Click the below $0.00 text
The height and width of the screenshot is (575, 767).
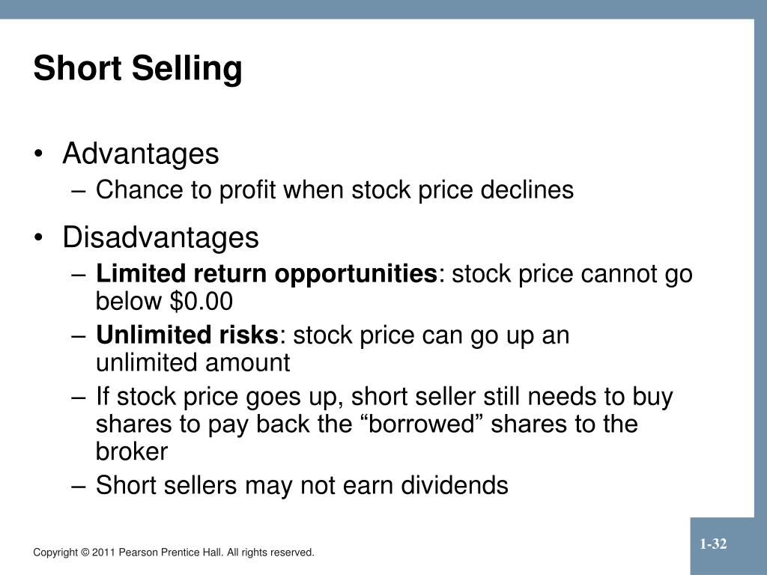[x=164, y=301]
